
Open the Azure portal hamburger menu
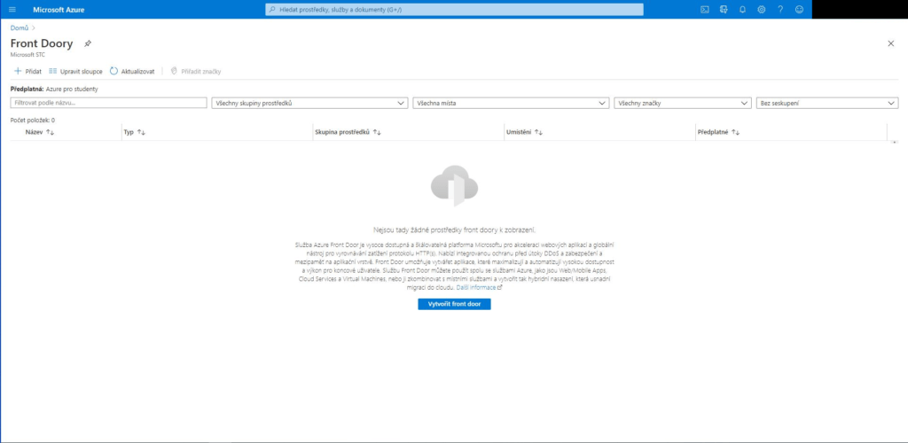pyautogui.click(x=12, y=9)
